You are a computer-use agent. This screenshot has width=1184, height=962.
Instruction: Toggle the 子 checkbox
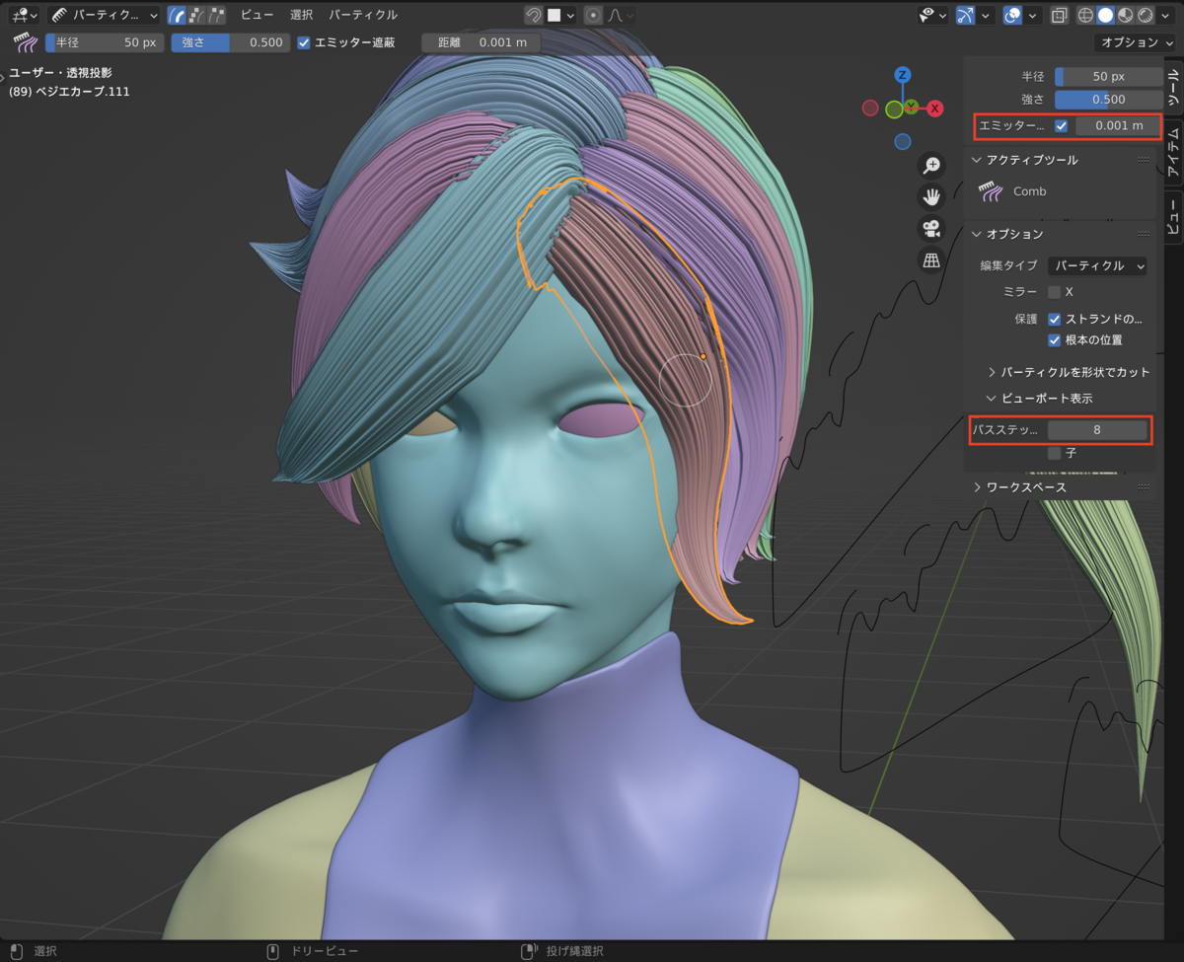[x=1055, y=453]
